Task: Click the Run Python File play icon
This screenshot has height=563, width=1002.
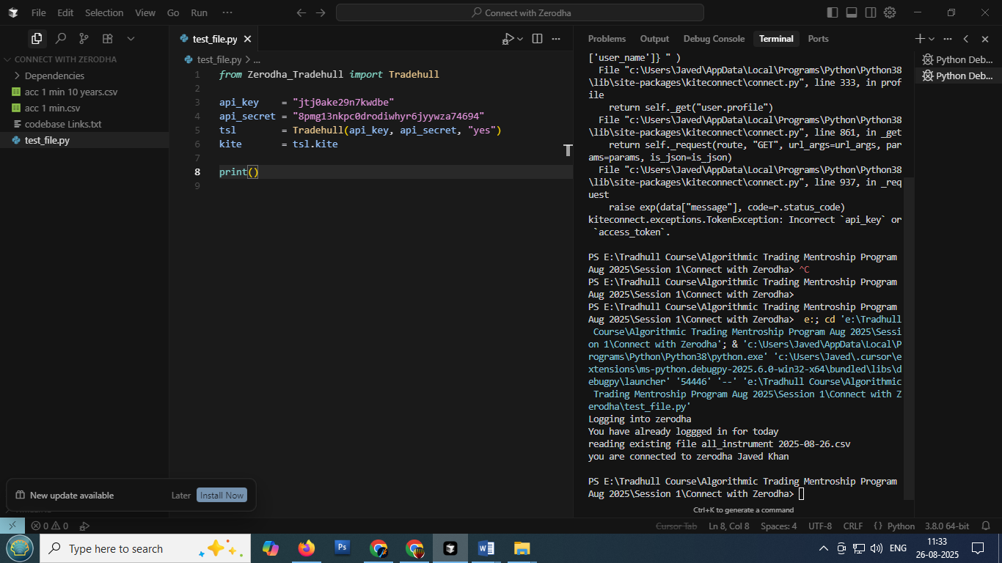Action: [508, 39]
